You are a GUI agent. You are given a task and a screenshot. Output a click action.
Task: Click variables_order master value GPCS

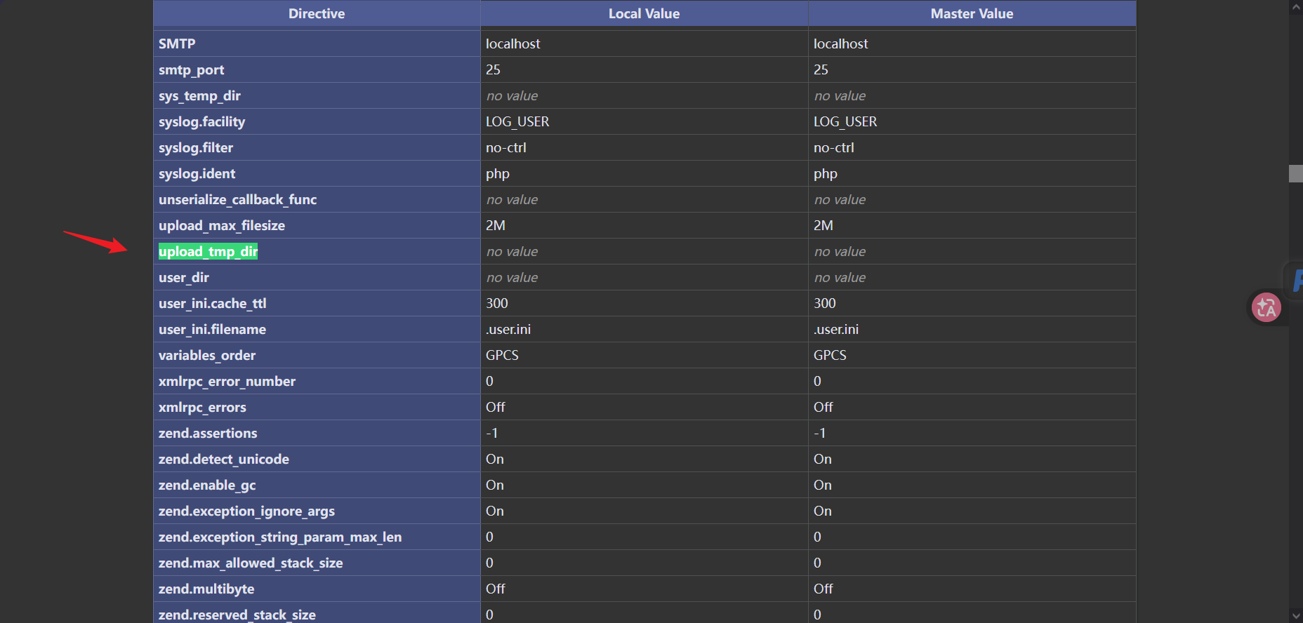[830, 355]
